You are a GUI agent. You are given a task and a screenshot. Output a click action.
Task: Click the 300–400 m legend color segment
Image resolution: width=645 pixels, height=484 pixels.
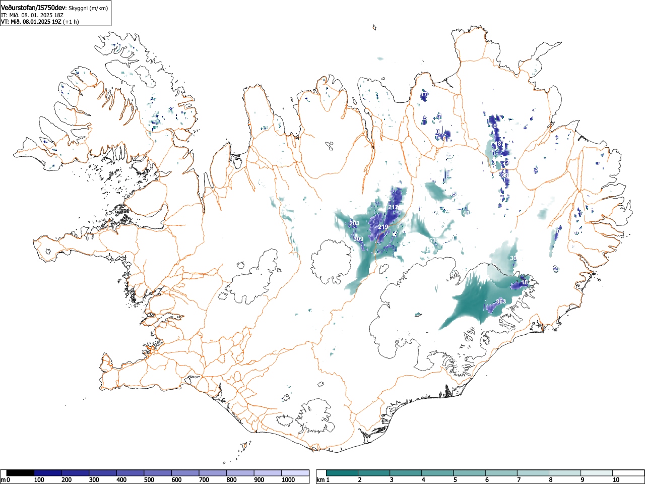[103, 473]
